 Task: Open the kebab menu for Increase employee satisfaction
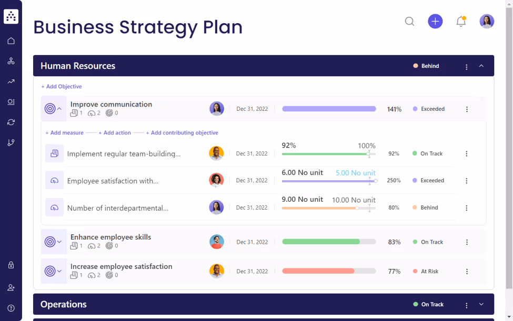tap(467, 271)
